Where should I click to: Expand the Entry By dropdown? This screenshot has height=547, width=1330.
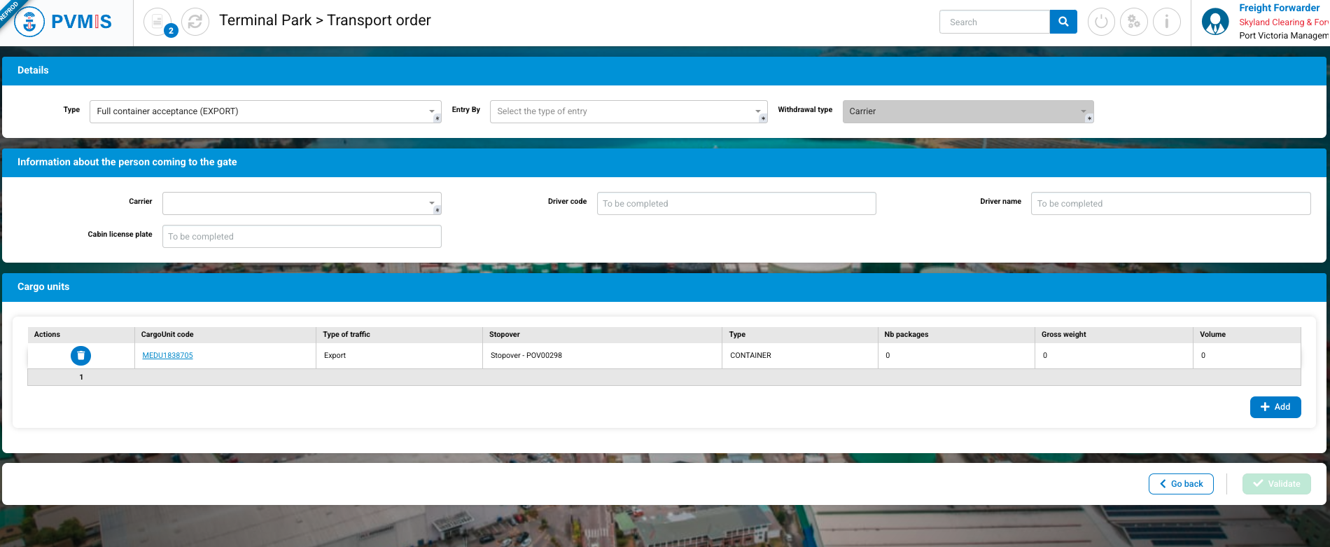tap(628, 111)
